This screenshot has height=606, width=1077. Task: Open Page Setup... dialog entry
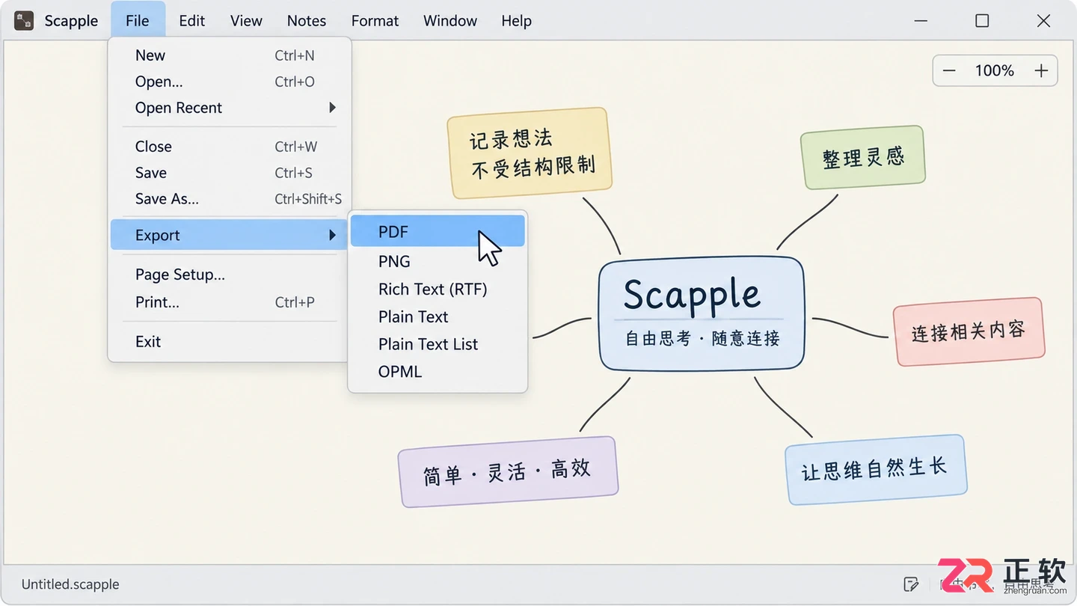coord(229,275)
